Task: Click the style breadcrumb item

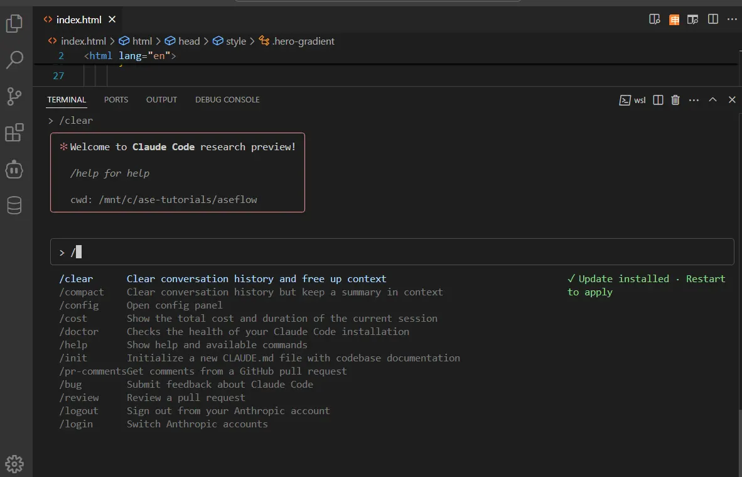Action: 230,41
